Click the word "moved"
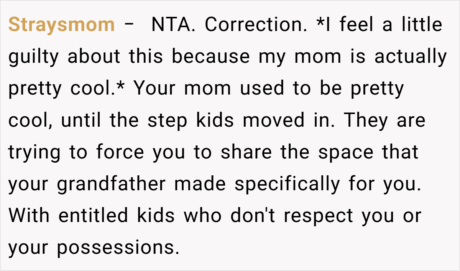The height and width of the screenshot is (271, 460). tap(272, 121)
